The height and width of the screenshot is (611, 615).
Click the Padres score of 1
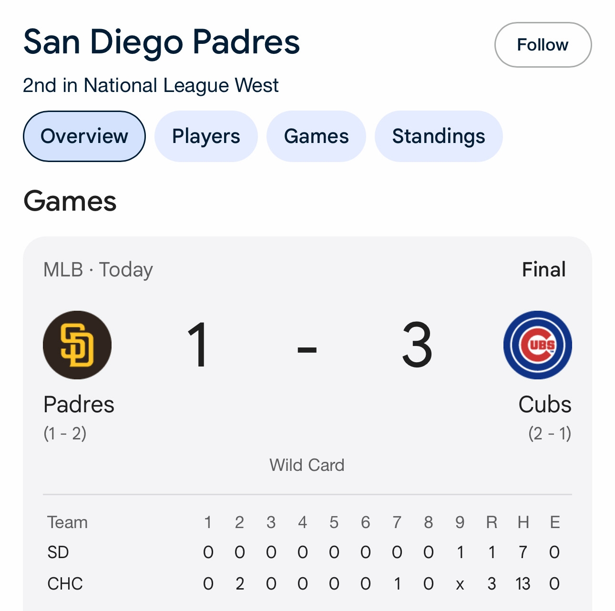[198, 345]
